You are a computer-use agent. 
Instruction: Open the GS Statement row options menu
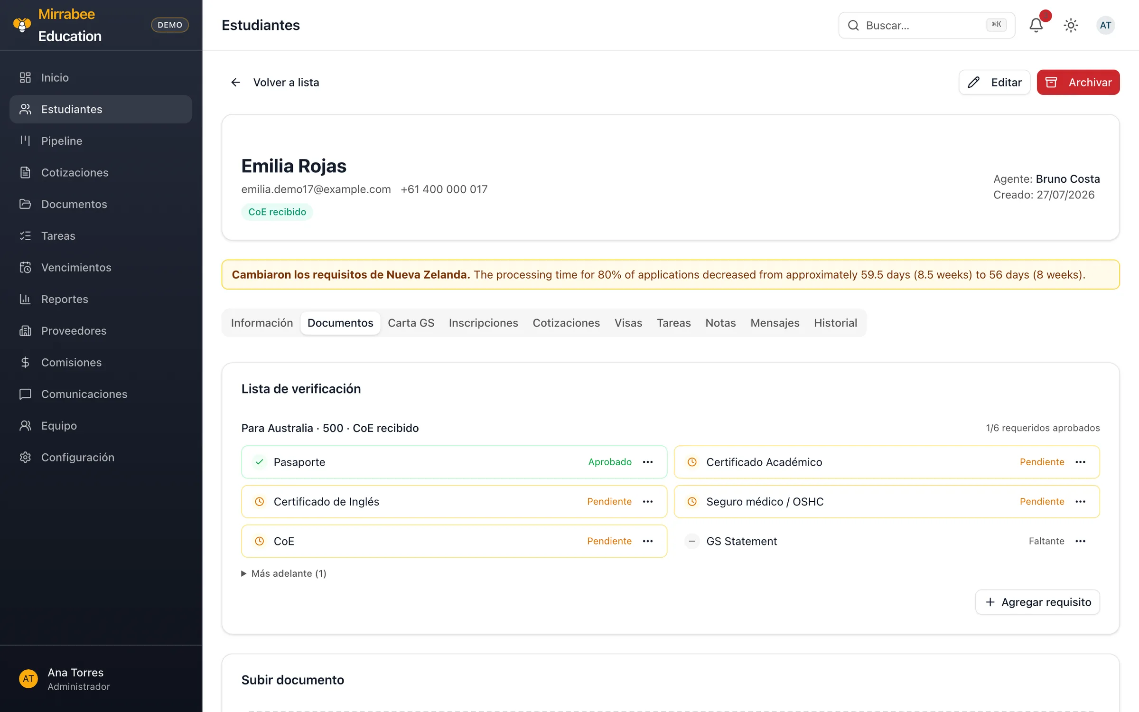(x=1081, y=541)
